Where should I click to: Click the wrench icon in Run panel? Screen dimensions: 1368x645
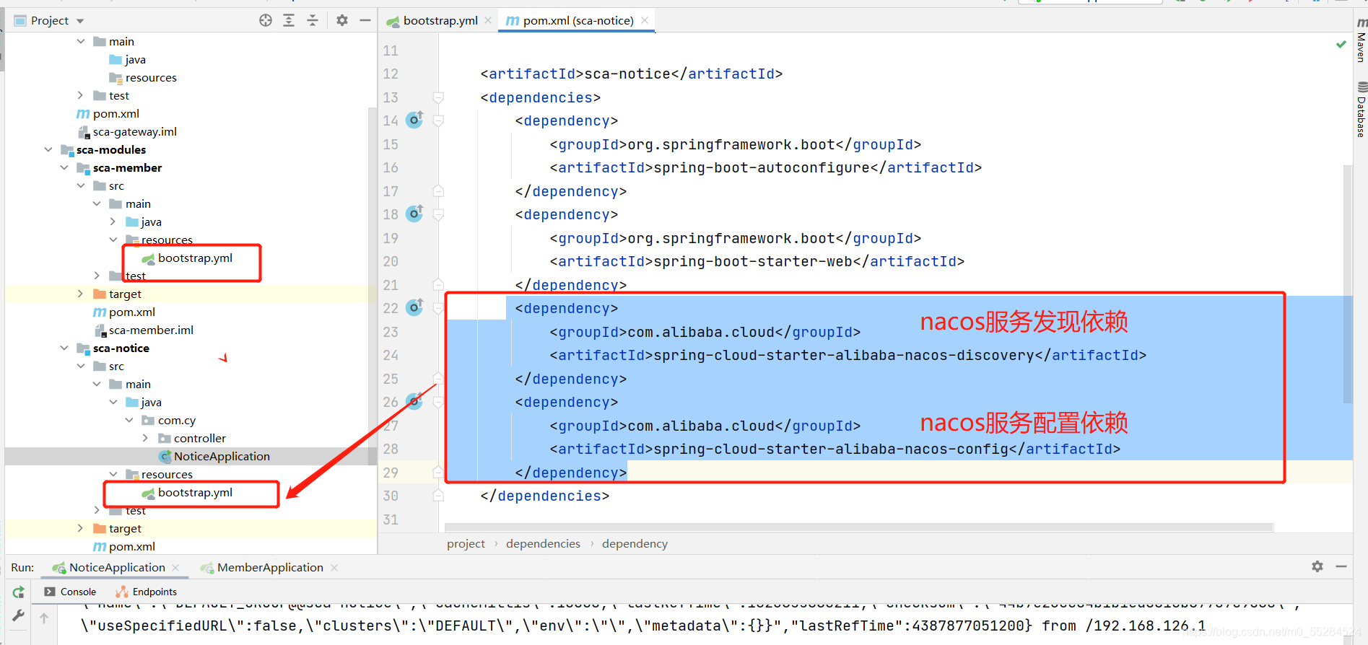coord(19,615)
